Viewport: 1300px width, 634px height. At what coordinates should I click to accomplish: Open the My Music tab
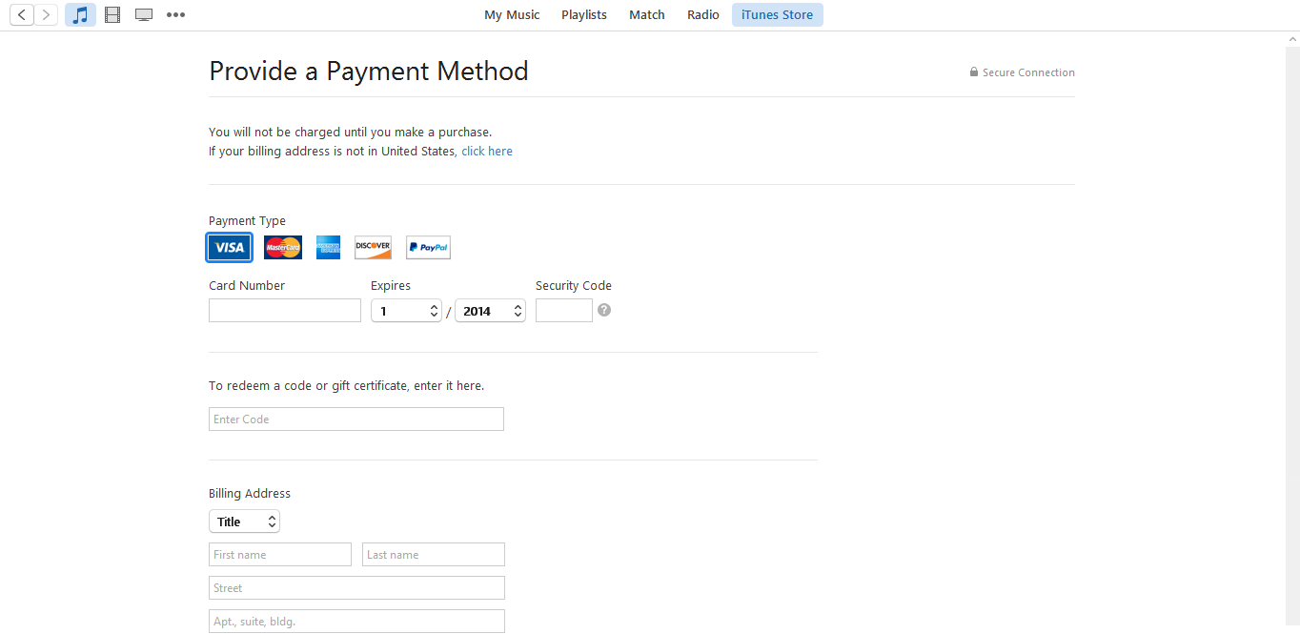pyautogui.click(x=512, y=14)
